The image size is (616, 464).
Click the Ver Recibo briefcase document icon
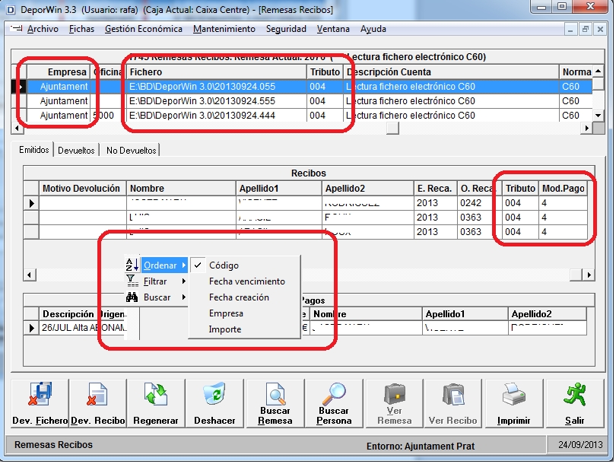coord(453,394)
